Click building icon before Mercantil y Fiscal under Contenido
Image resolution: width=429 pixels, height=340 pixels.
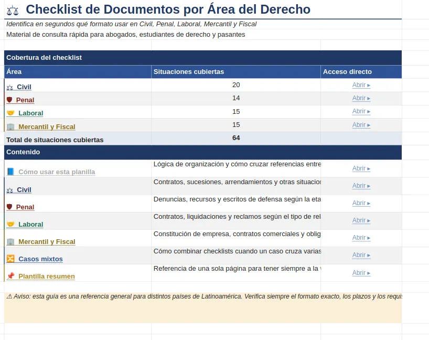(x=10, y=242)
